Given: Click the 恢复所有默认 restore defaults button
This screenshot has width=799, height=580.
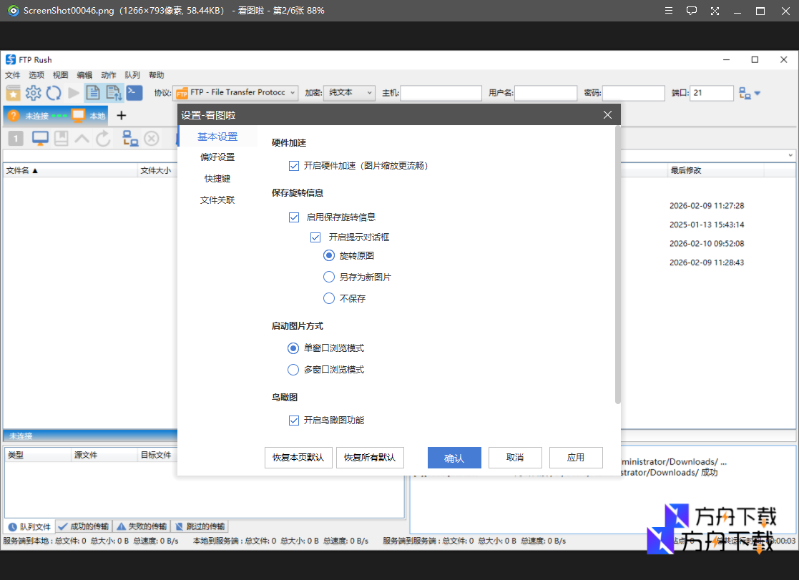Looking at the screenshot, I should (x=370, y=458).
